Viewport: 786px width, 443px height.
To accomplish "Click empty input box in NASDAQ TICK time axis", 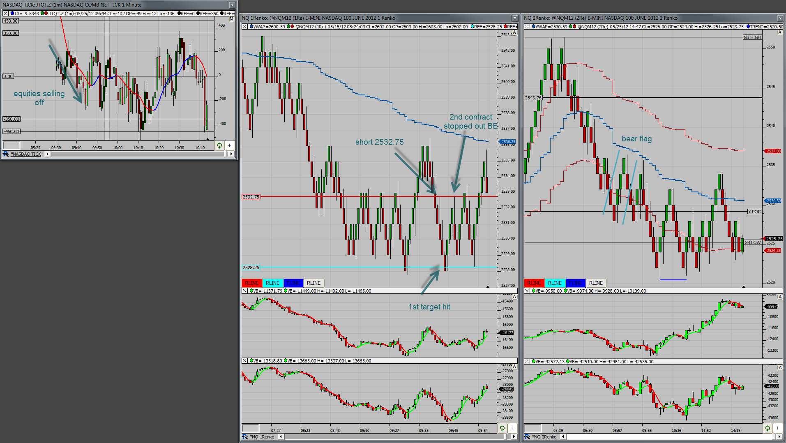I will click(12, 145).
